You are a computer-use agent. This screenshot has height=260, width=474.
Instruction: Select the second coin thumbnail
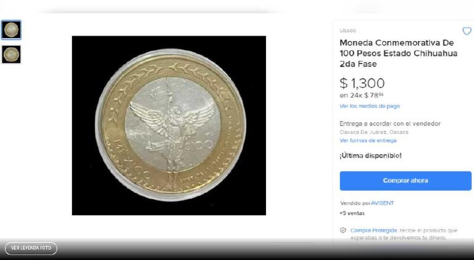11,54
